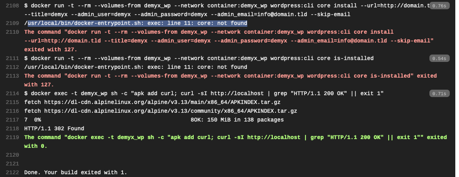Click the 'HTTP/1.1 302 Found' line

click(54, 128)
